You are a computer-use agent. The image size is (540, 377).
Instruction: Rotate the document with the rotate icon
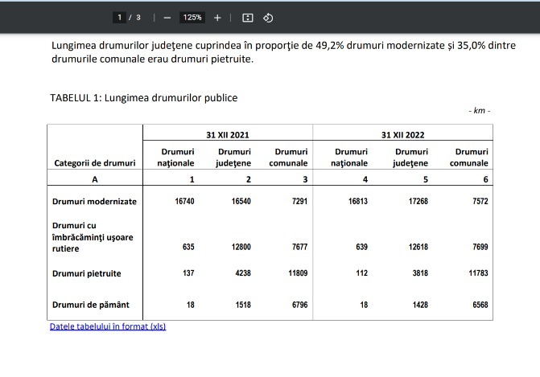(x=268, y=18)
